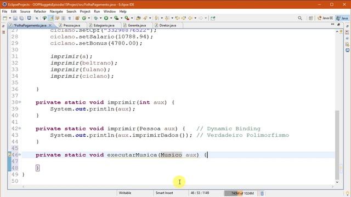Click the scroll down arrow of editor
The width and height of the screenshot is (351, 197).
pyautogui.click(x=337, y=182)
